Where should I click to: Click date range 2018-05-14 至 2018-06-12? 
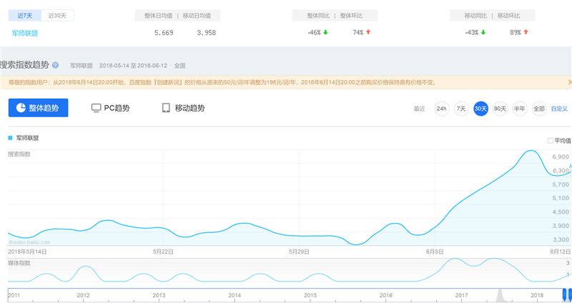click(133, 66)
